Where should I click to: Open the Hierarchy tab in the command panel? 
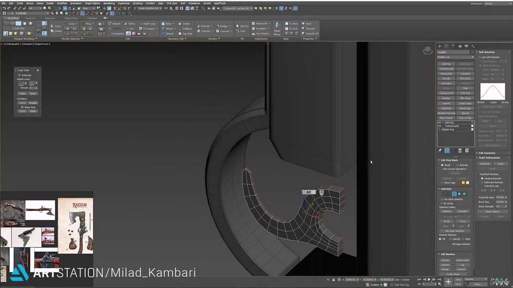pyautogui.click(x=453, y=47)
